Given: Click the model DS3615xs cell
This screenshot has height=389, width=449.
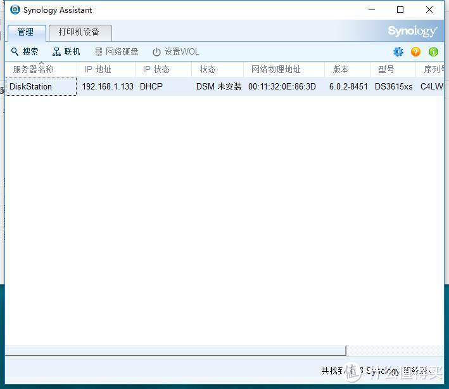Looking at the screenshot, I should 393,86.
